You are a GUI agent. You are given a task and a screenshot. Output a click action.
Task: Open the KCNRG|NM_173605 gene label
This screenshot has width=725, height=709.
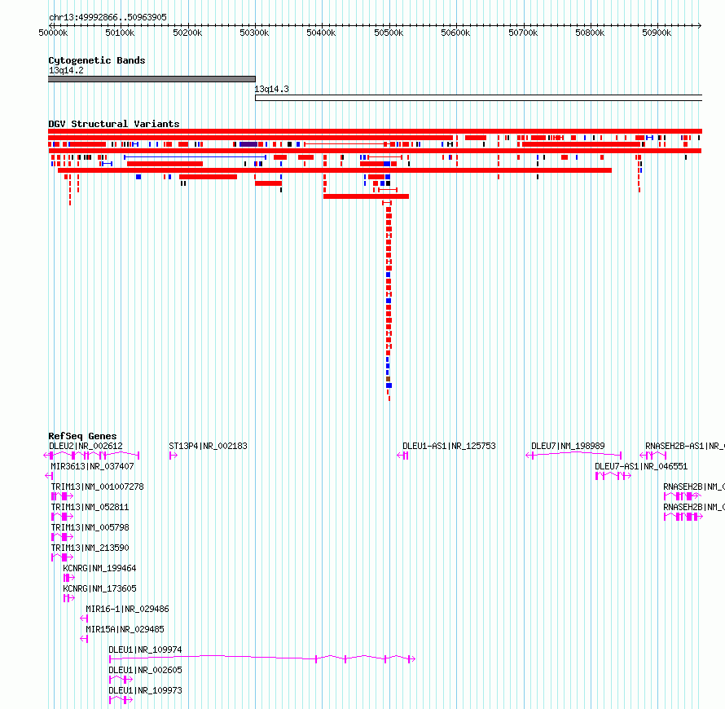[x=100, y=588]
